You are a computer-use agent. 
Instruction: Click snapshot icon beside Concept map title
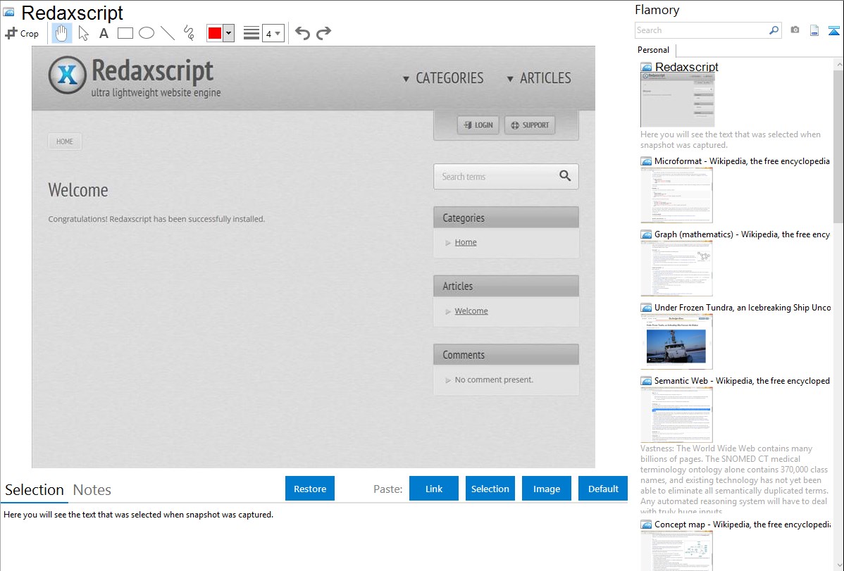pos(646,525)
